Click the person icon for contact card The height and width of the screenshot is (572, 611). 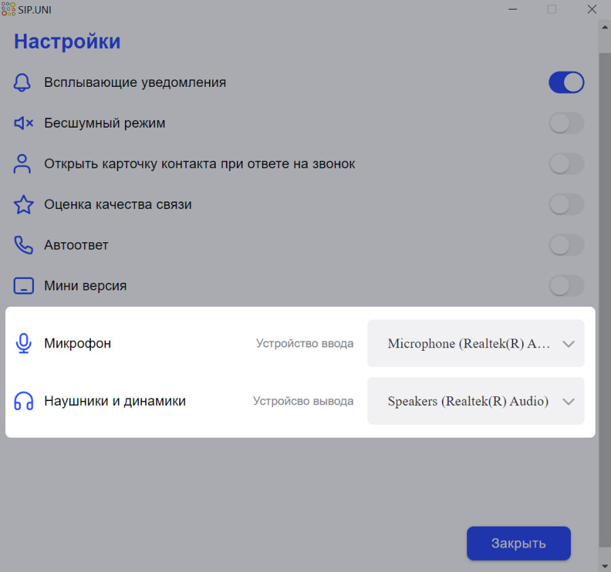tap(22, 164)
